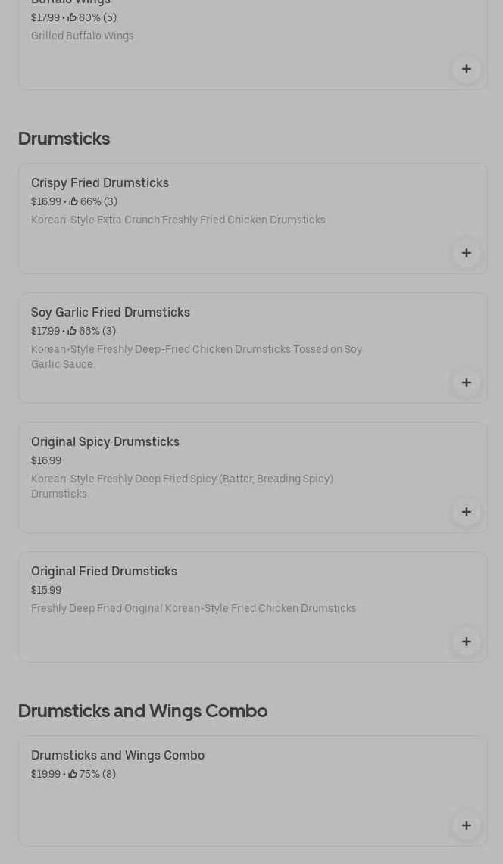Add Buffalo Wings to the cart
This screenshot has width=503, height=864.
tap(466, 69)
